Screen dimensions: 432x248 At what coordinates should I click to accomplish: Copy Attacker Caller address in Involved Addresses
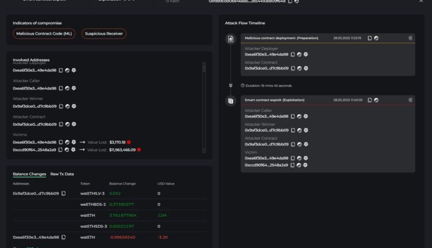point(61,88)
